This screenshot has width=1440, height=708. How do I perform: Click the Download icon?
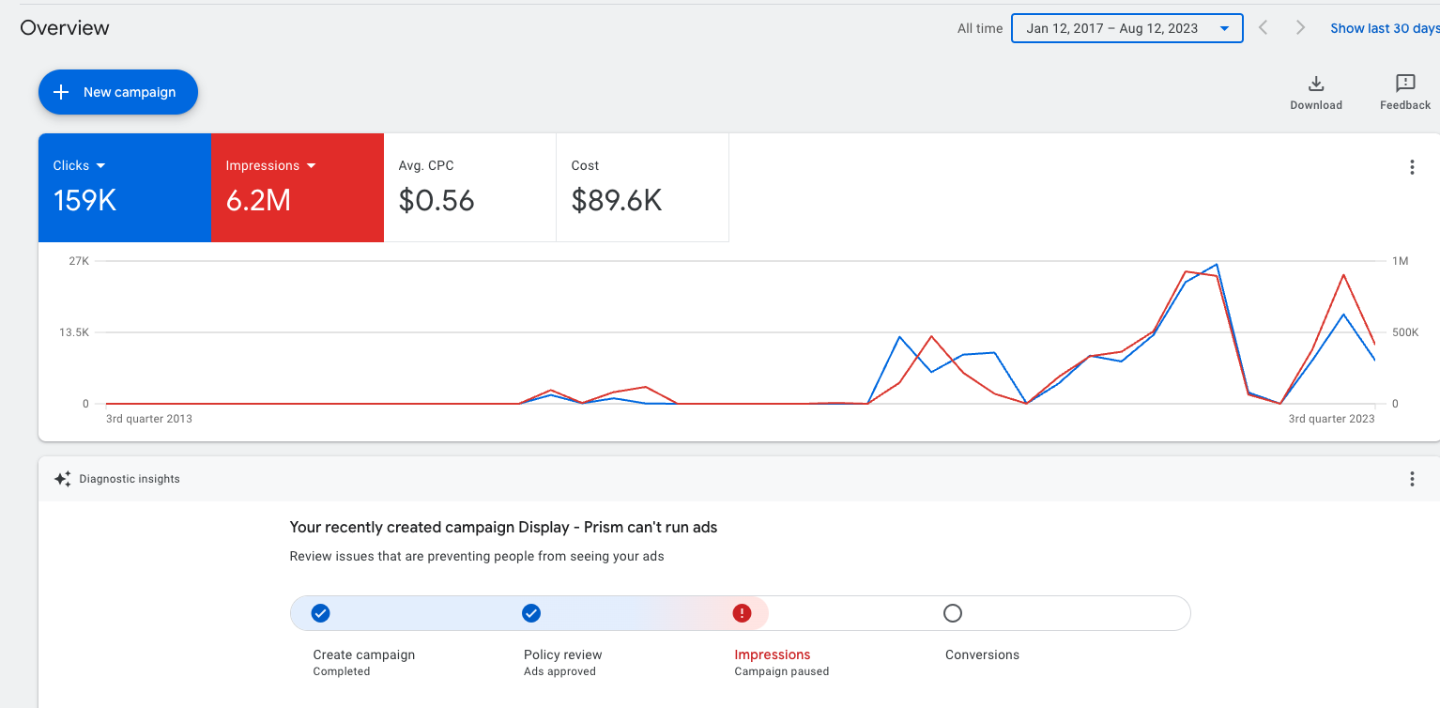pyautogui.click(x=1315, y=85)
